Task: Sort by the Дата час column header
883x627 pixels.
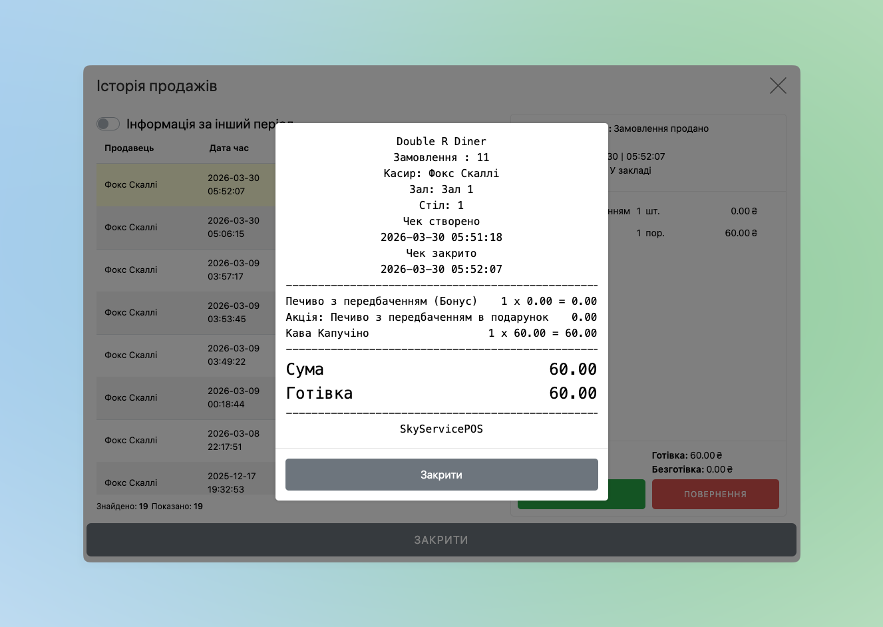Action: coord(229,148)
